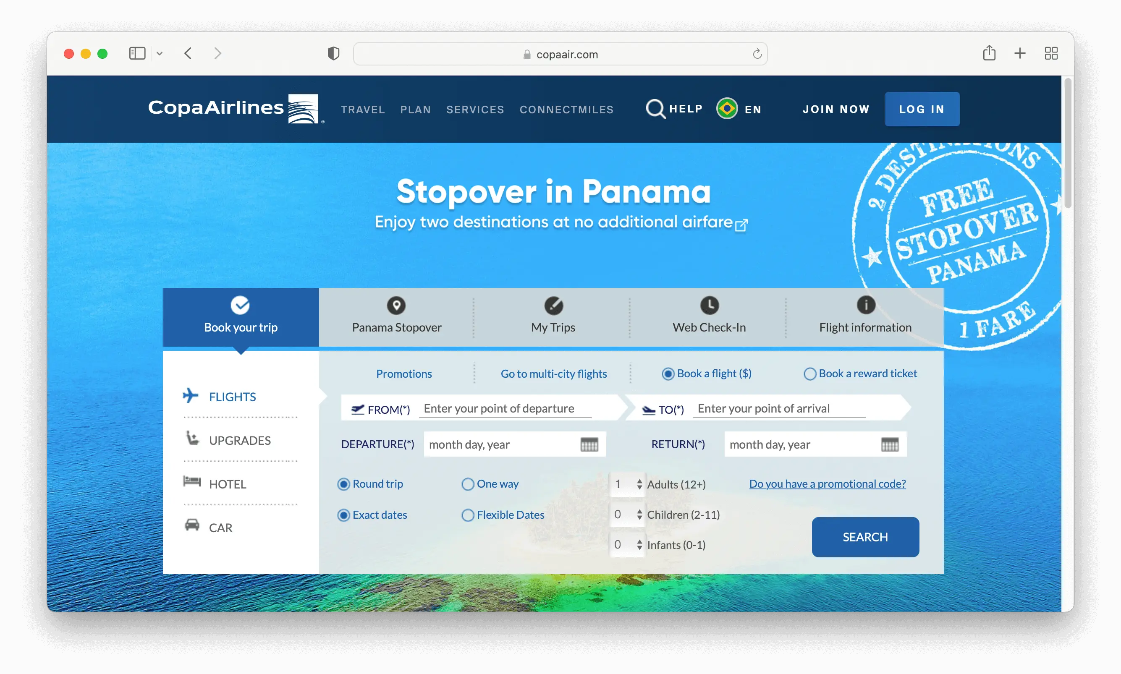
Task: Show Safari tab overview grid
Action: point(1050,53)
